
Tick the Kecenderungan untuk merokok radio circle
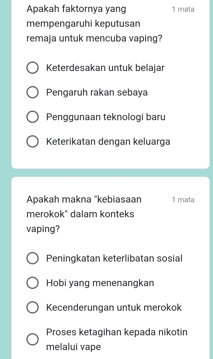(33, 308)
